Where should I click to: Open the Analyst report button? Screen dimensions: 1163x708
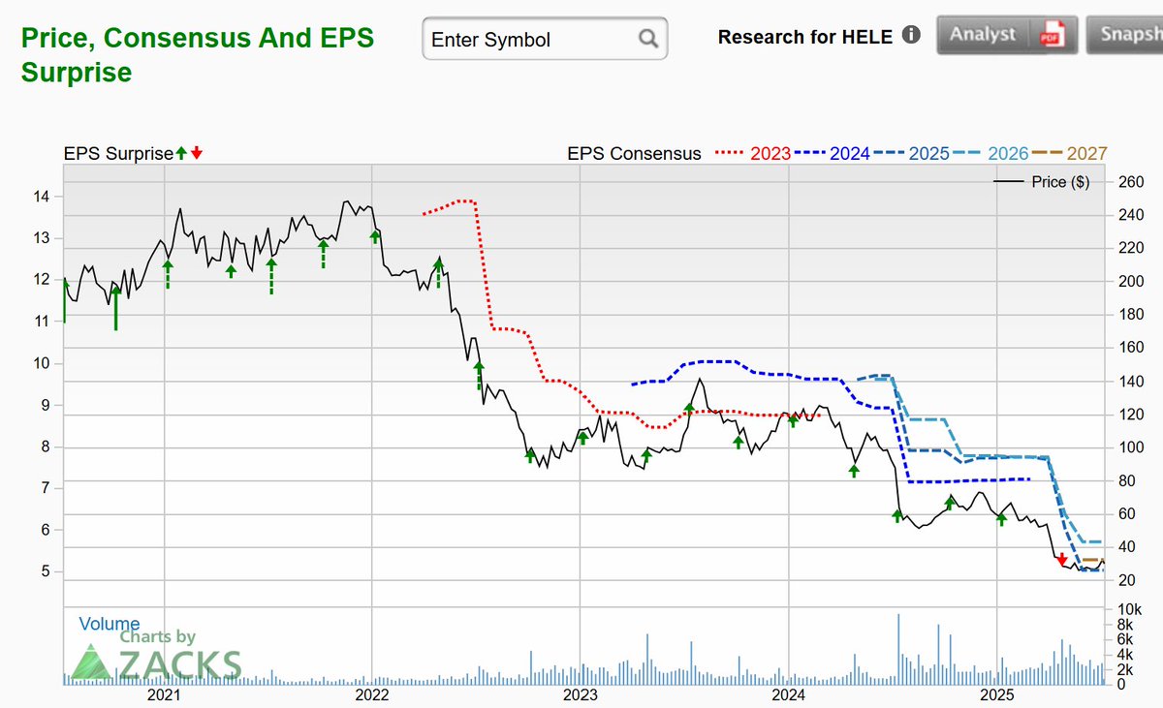pos(1006,35)
